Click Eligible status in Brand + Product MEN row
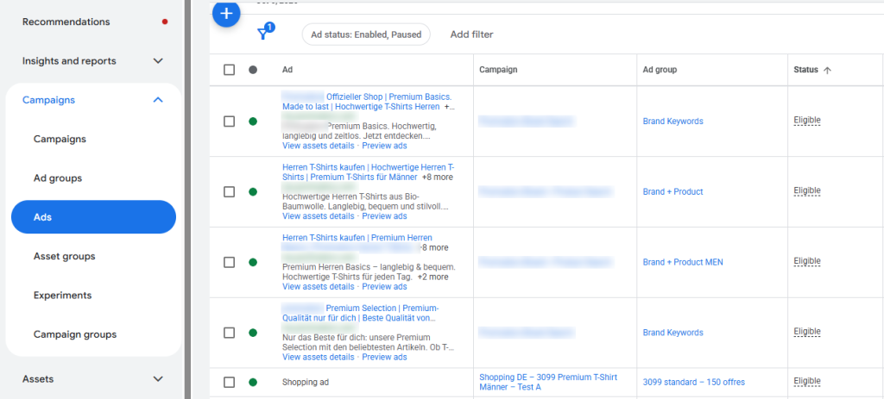Screen dimensions: 884x399 [807, 261]
